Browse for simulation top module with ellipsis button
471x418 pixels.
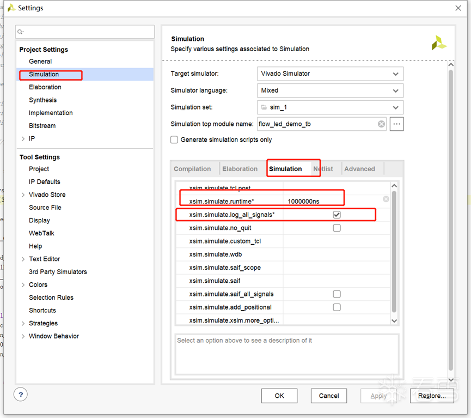pyautogui.click(x=396, y=124)
